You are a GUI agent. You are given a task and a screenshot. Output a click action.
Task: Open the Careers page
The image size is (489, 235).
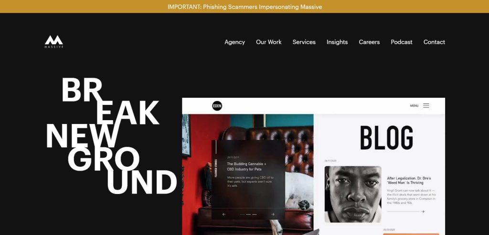pos(369,42)
